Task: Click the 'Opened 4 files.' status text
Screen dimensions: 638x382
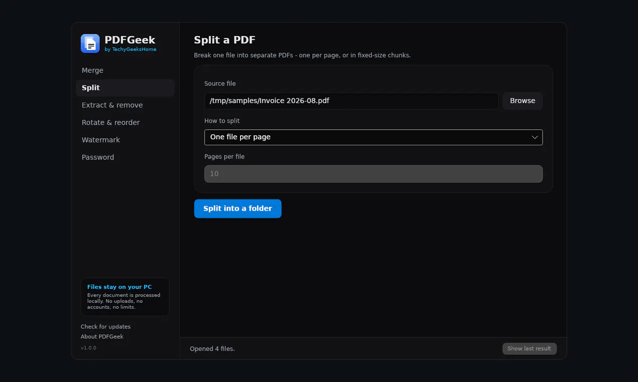Action: pyautogui.click(x=212, y=349)
